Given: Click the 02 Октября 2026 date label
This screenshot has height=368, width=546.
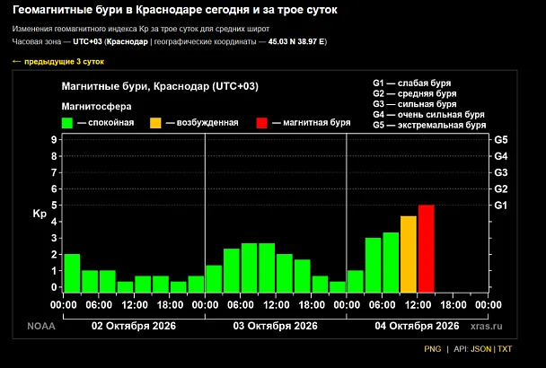Looking at the screenshot, I should pos(134,326).
